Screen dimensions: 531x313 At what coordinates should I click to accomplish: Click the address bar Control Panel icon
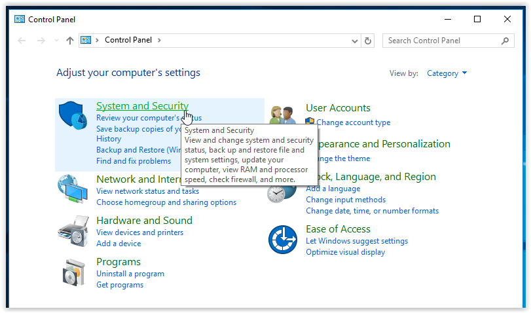[x=86, y=41]
